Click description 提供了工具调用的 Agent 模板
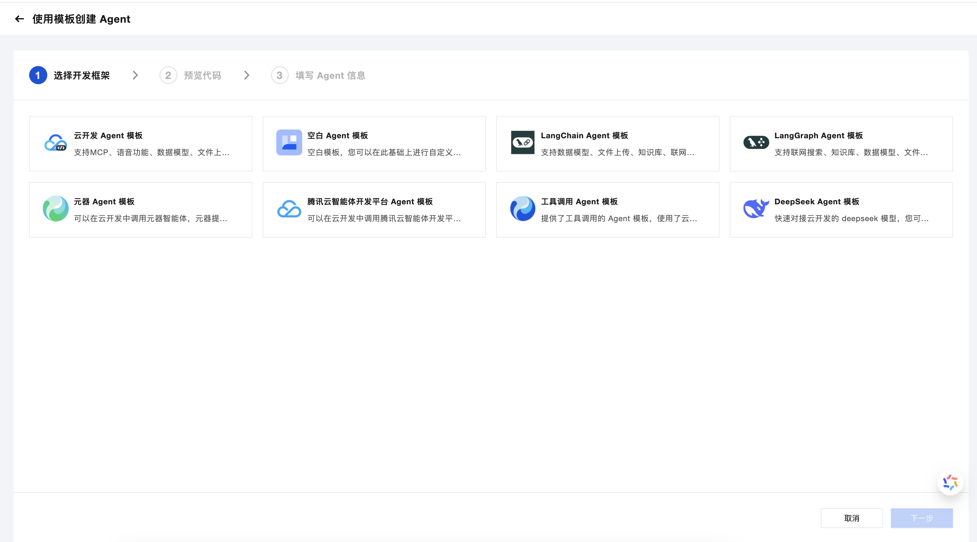Screen dimensions: 977x542 point(619,218)
